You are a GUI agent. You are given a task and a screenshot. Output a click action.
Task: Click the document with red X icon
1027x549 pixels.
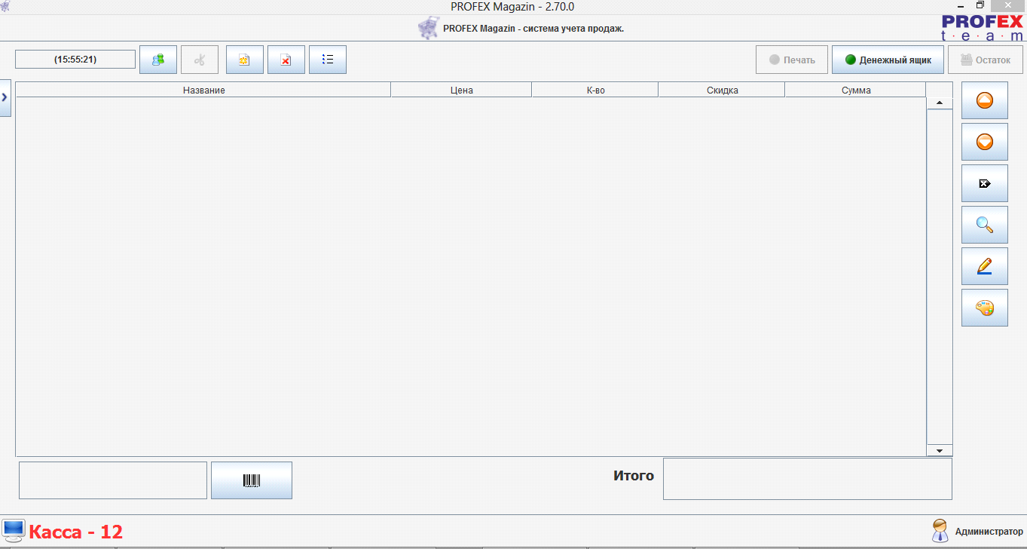[x=286, y=60]
